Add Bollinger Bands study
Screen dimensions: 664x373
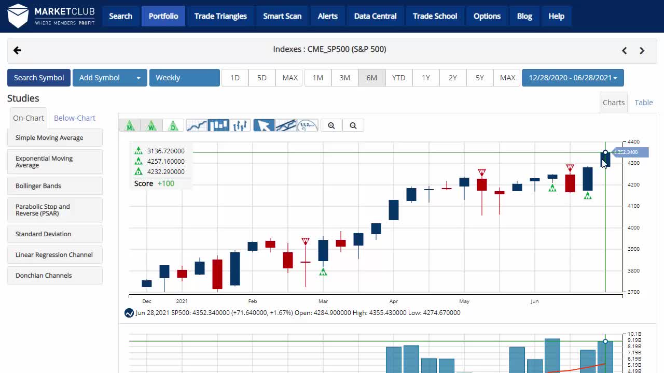55,186
